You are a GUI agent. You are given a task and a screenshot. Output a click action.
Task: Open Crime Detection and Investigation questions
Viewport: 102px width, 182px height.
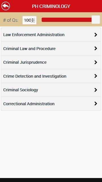coord(51,76)
